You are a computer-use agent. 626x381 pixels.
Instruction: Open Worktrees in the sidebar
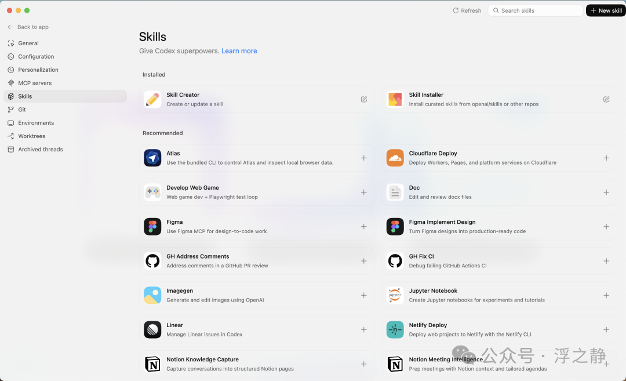65,136
